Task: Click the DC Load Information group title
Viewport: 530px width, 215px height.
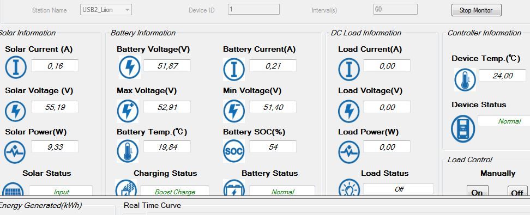Action: pyautogui.click(x=366, y=33)
